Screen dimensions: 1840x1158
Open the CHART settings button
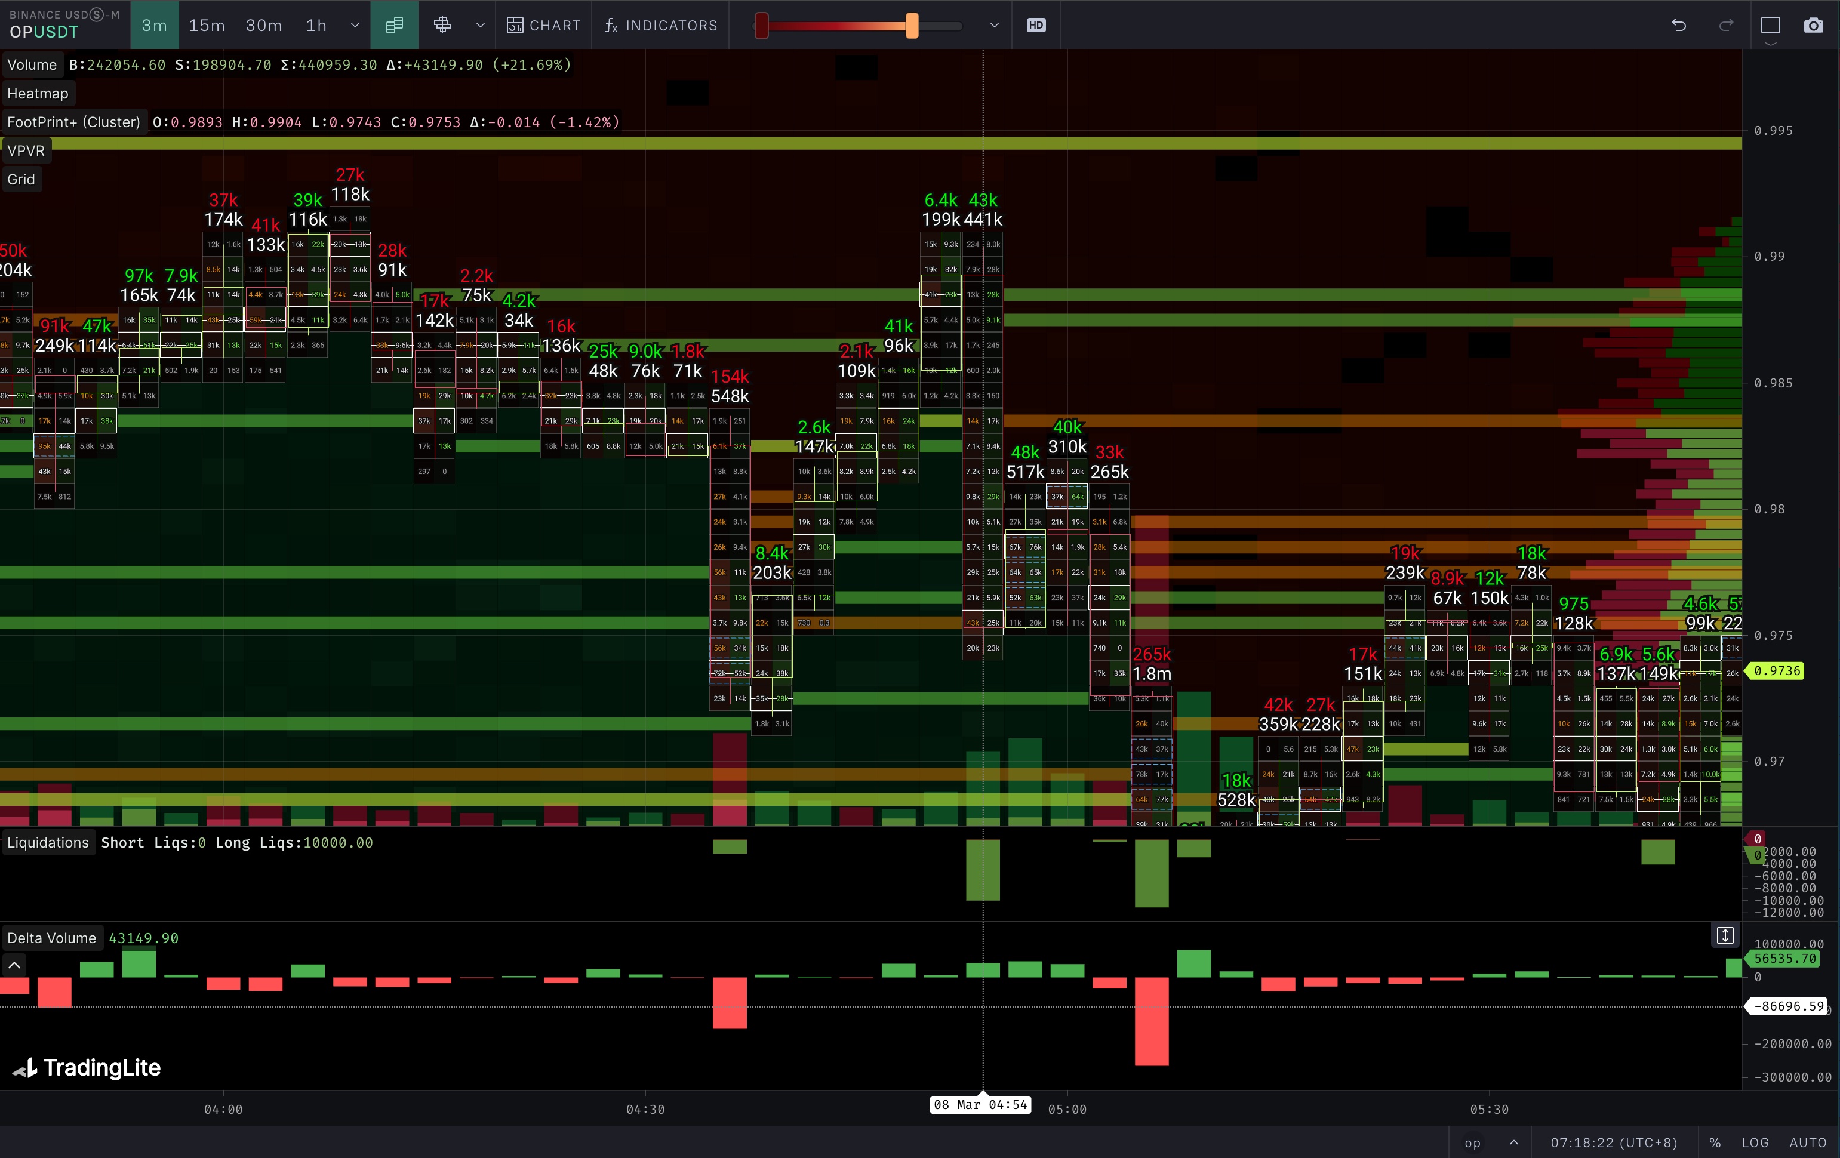pyautogui.click(x=543, y=25)
